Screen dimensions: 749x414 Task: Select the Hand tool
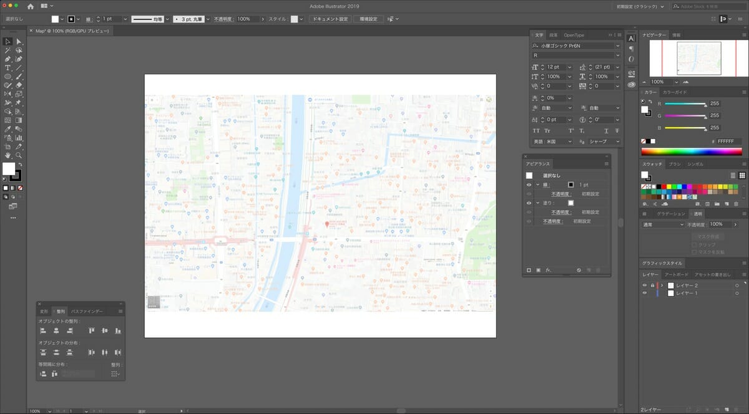7,155
